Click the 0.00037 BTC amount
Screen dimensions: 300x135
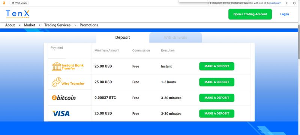[105, 98]
